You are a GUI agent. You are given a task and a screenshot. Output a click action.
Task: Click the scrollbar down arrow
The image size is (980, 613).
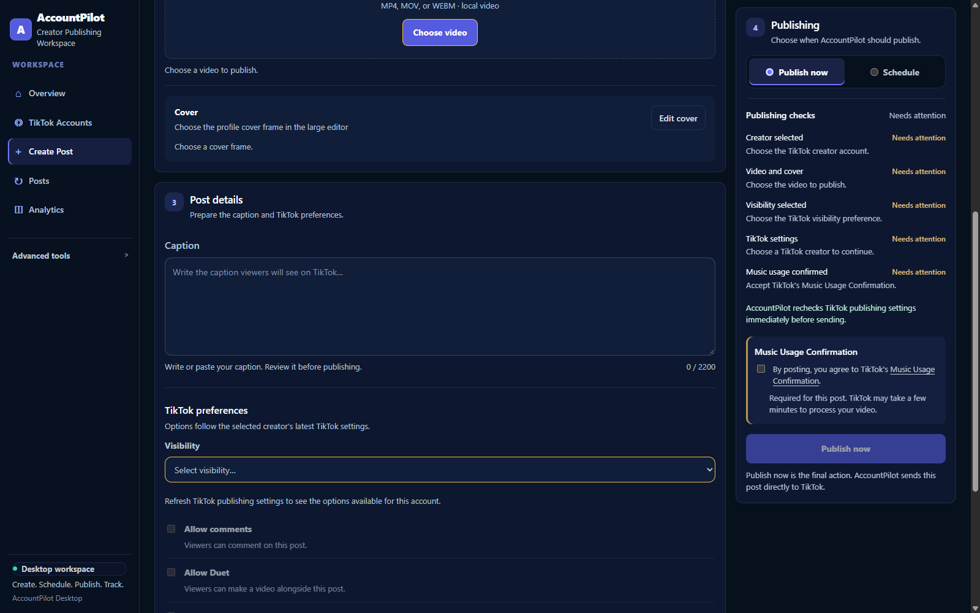[x=975, y=608]
